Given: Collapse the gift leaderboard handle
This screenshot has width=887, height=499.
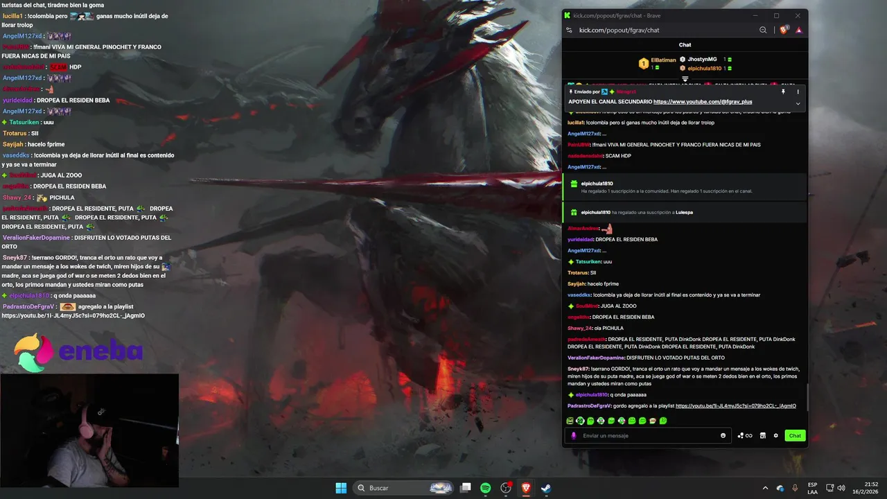Looking at the screenshot, I should coord(685,79).
